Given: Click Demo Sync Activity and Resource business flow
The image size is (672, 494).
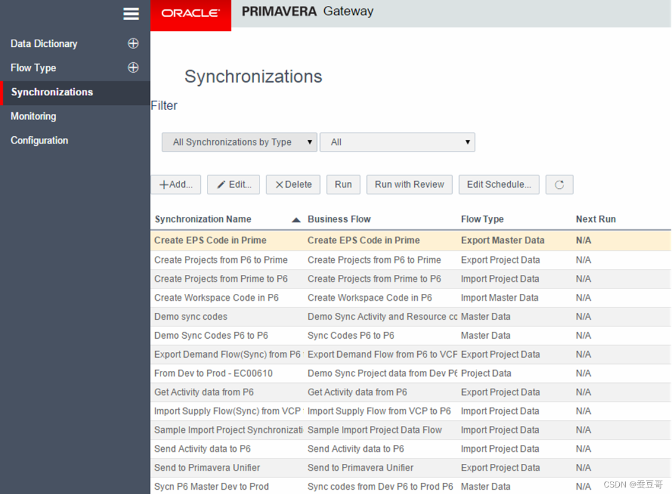Looking at the screenshot, I should (382, 317).
